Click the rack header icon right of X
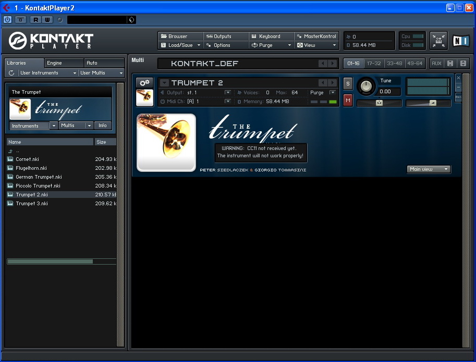This screenshot has height=362, width=476. click(463, 64)
